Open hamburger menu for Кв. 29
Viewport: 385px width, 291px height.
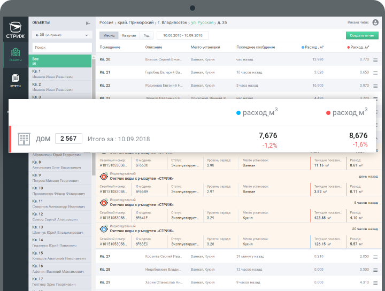pos(375,282)
